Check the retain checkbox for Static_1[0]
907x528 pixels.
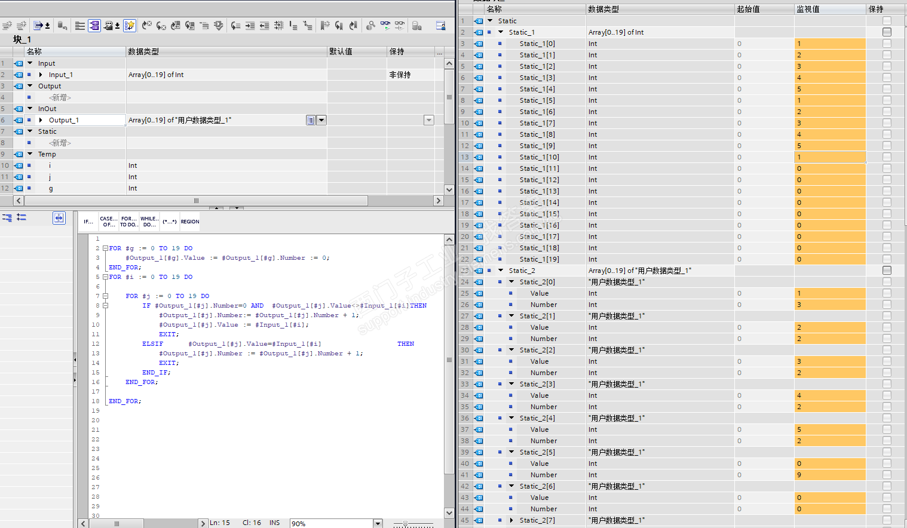point(887,44)
